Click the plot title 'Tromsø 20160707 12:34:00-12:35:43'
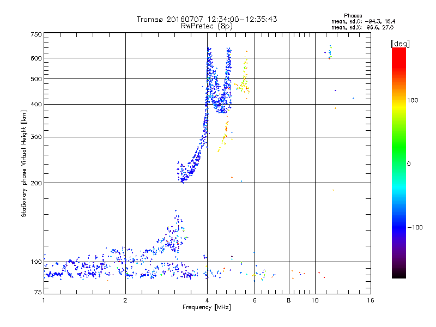 (x=207, y=19)
